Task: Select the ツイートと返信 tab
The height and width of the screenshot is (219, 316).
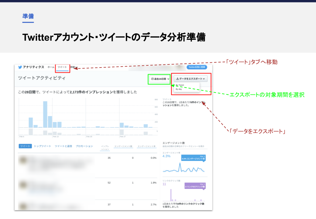Action: pos(63,146)
